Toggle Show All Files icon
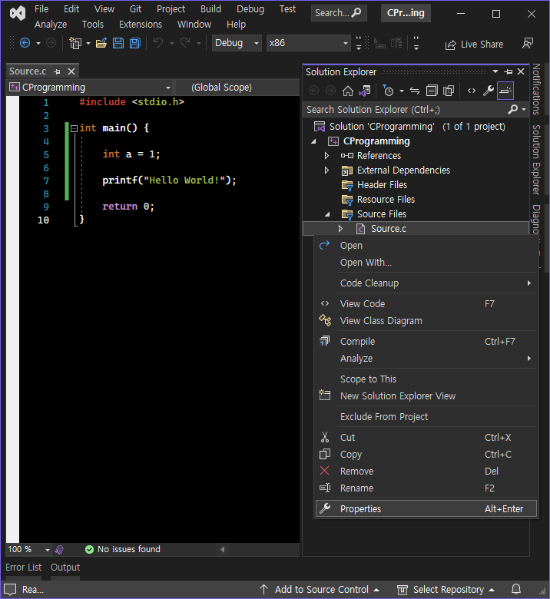 (449, 91)
